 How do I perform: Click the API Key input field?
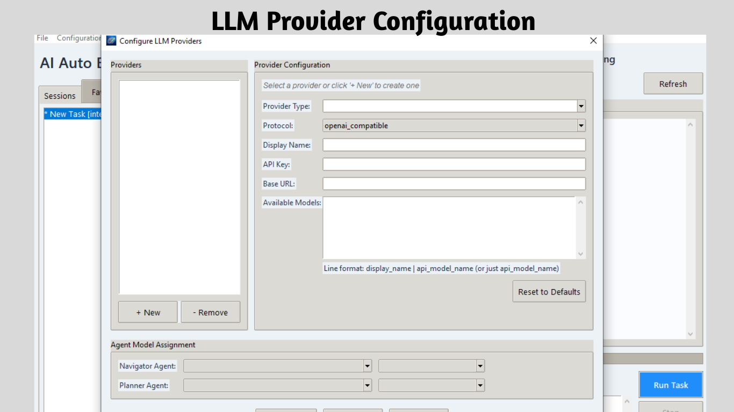[454, 164]
